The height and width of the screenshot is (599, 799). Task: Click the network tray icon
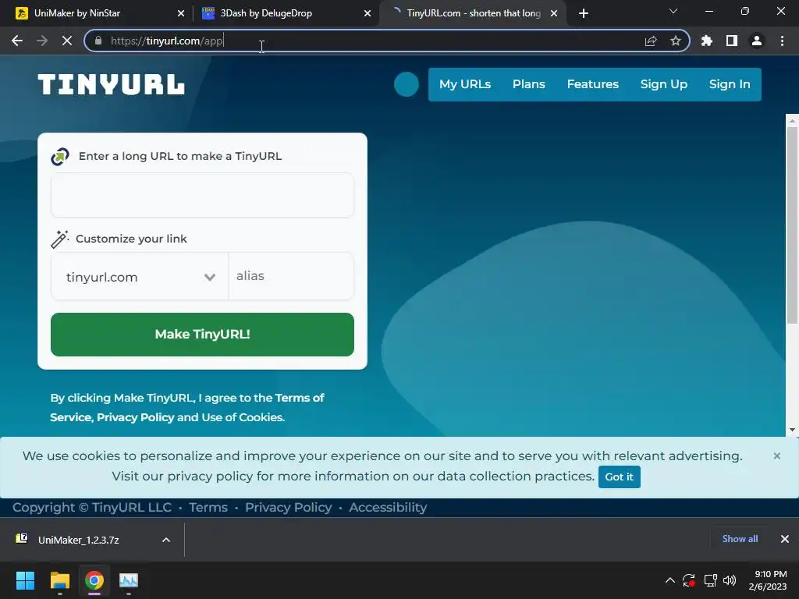point(710,580)
